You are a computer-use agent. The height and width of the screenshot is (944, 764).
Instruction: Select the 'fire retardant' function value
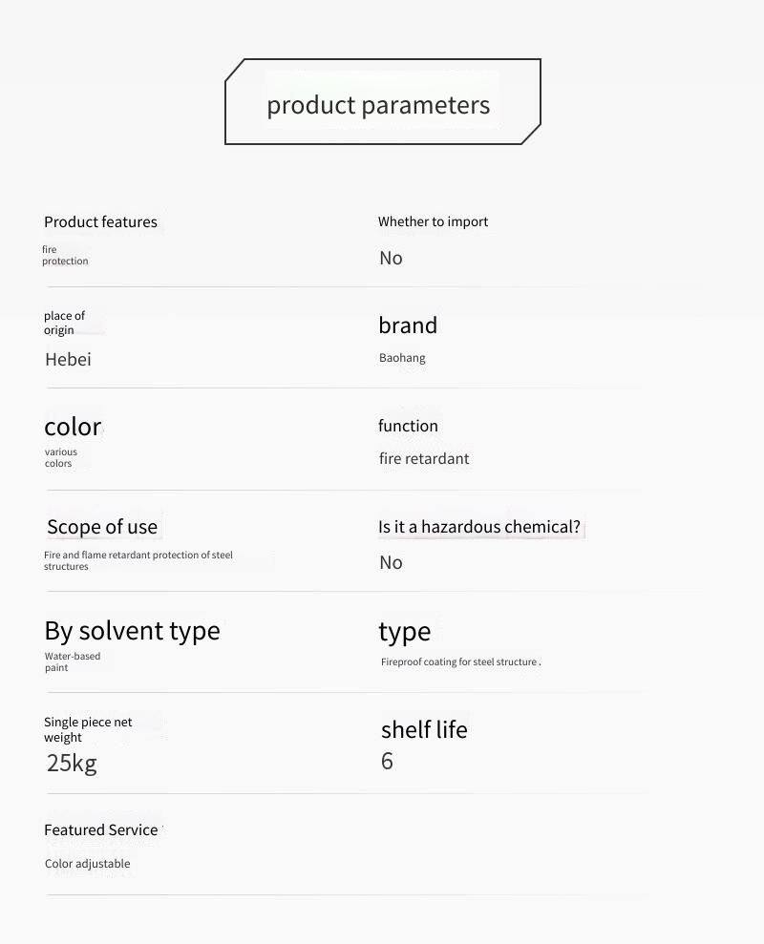424,459
